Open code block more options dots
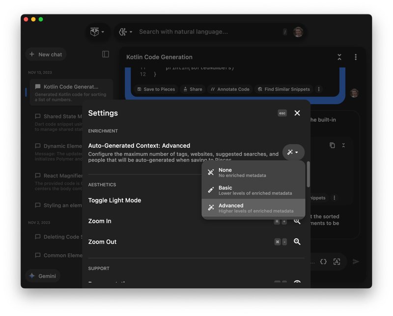 click(x=319, y=89)
